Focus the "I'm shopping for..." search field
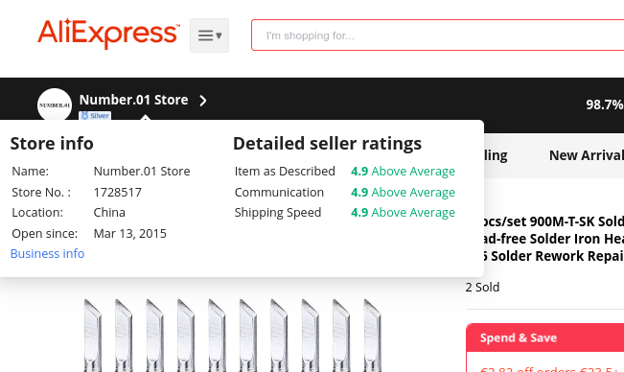This screenshot has height=372, width=624. pos(438,35)
